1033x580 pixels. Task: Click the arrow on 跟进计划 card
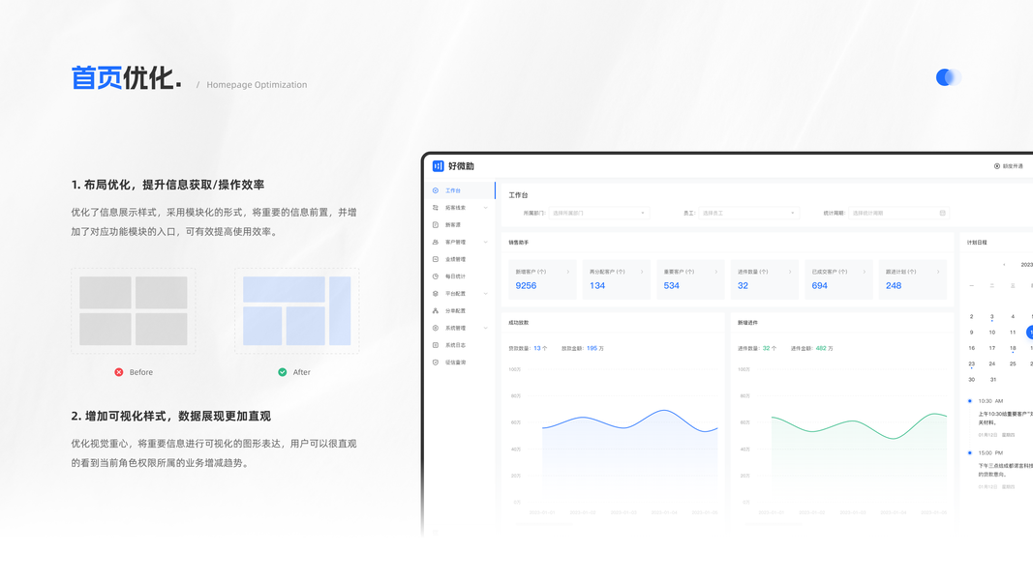[938, 272]
